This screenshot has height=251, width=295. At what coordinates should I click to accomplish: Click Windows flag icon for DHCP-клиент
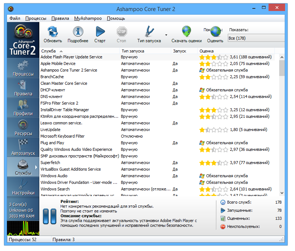point(202,90)
